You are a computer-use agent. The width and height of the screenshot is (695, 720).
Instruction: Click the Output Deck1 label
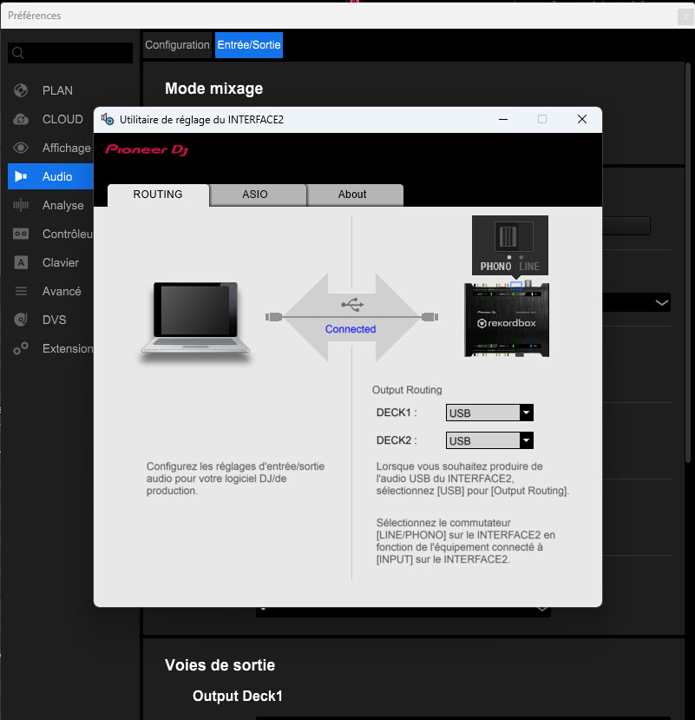[x=238, y=697]
